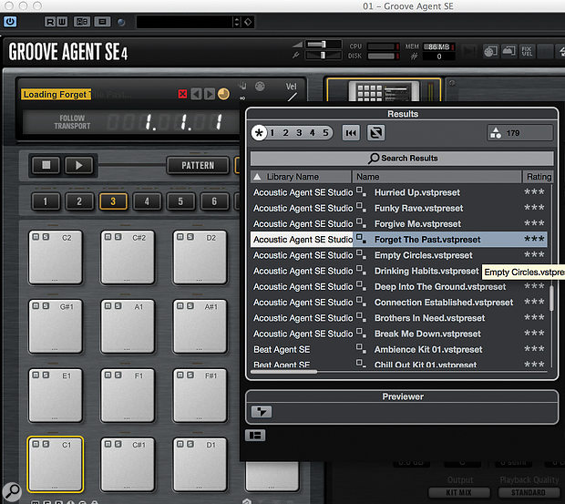Viewport: 565px width, 504px height.
Task: Open the plug-in preset list icon beside the A/B button
Action: point(102,22)
